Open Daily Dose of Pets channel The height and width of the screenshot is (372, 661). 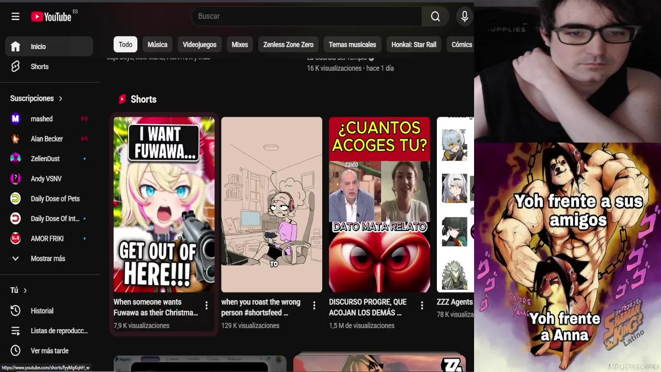pos(49,199)
